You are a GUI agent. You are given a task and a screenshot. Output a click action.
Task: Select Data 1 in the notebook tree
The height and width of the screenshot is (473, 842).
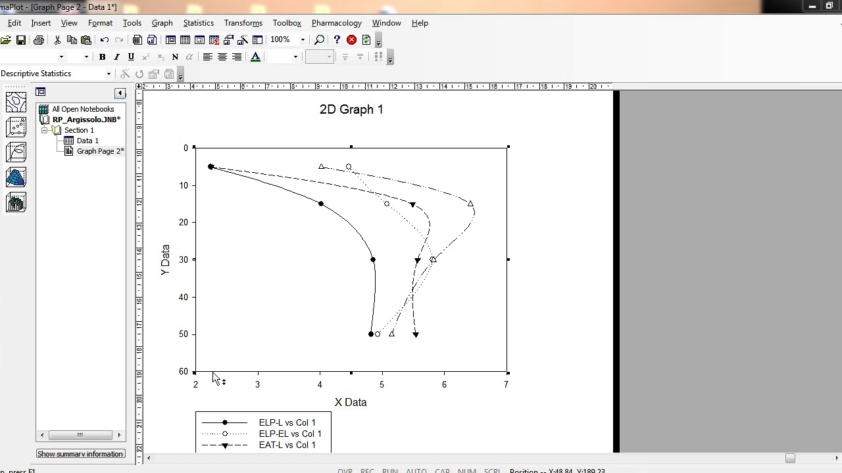click(x=86, y=140)
